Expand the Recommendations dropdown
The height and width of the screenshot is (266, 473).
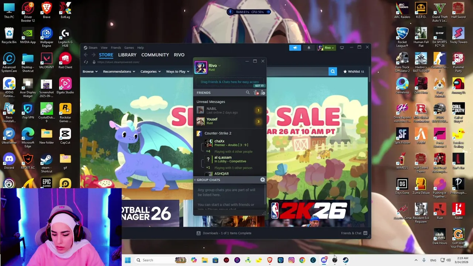[x=119, y=72]
